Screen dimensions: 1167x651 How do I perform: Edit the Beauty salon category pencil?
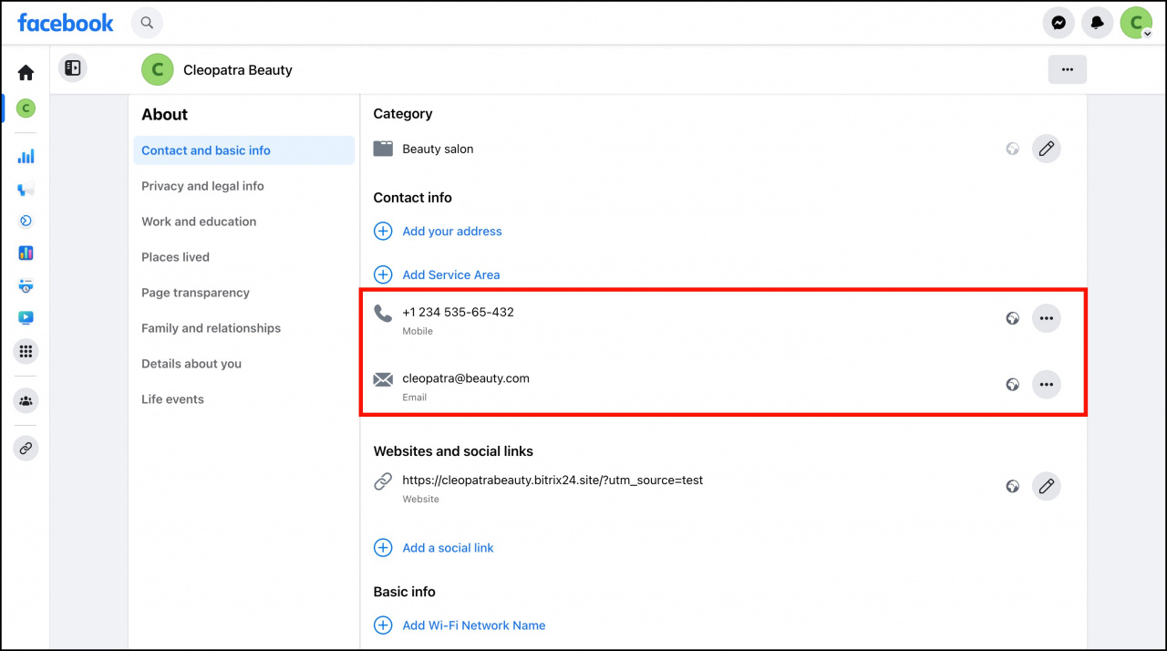pyautogui.click(x=1047, y=149)
